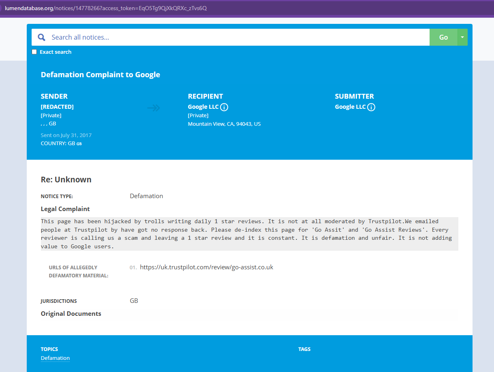Click the Defamation Complaint to Google title
The image size is (494, 372).
pos(101,75)
